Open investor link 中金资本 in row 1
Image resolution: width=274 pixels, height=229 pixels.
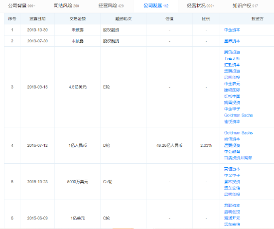tap(232, 30)
